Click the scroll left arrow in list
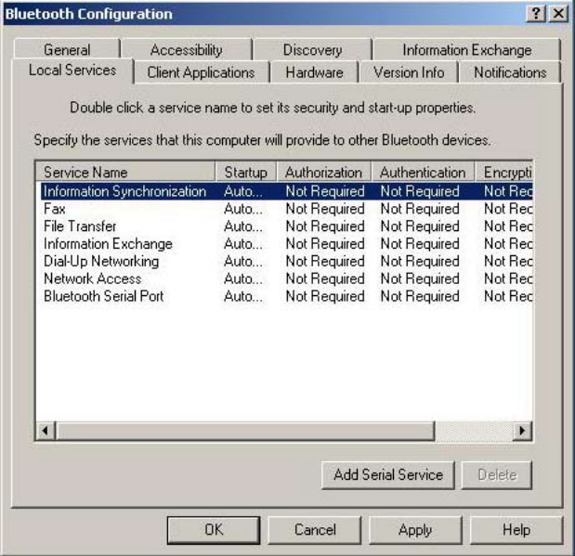The height and width of the screenshot is (556, 575). (x=46, y=431)
